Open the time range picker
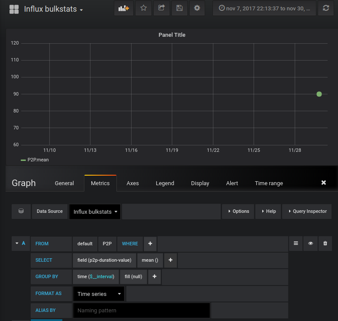The image size is (338, 321). pyautogui.click(x=264, y=8)
